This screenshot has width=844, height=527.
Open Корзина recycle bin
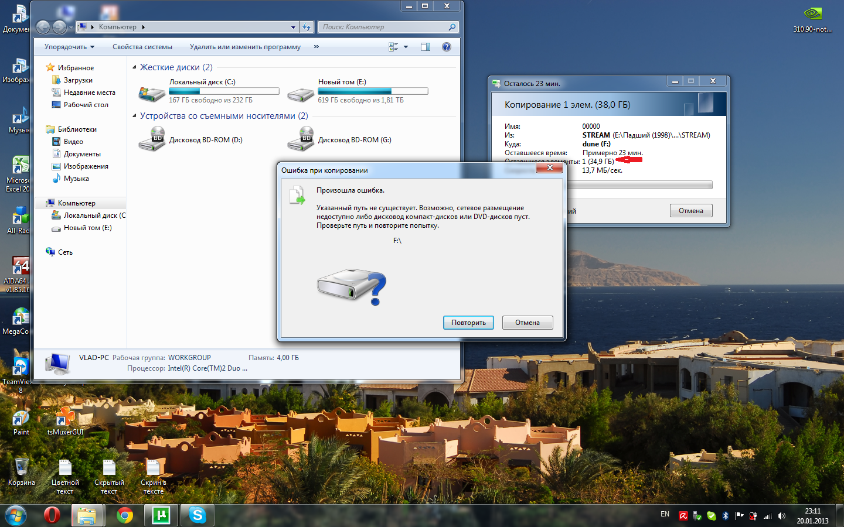22,472
